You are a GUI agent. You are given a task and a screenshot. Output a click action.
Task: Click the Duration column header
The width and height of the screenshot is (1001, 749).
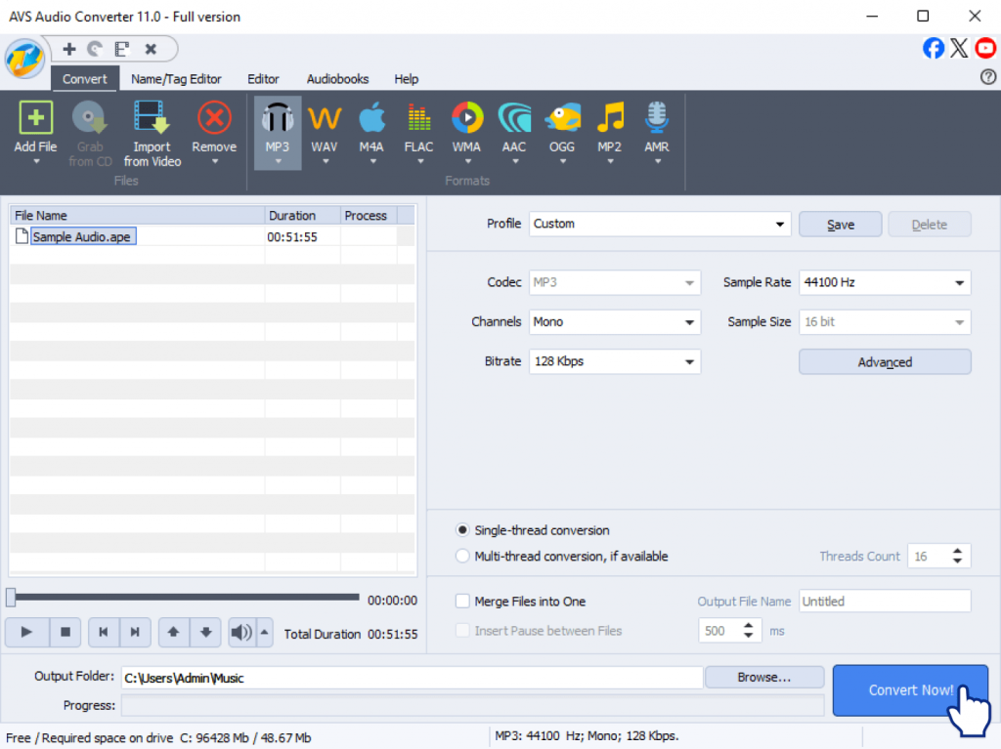pos(302,216)
